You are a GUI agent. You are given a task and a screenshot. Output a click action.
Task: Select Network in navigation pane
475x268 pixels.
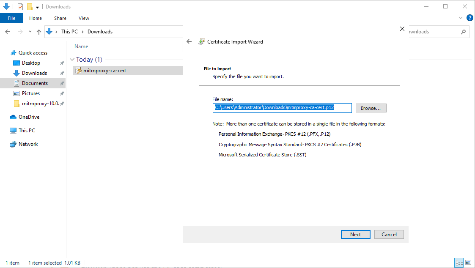pos(28,144)
